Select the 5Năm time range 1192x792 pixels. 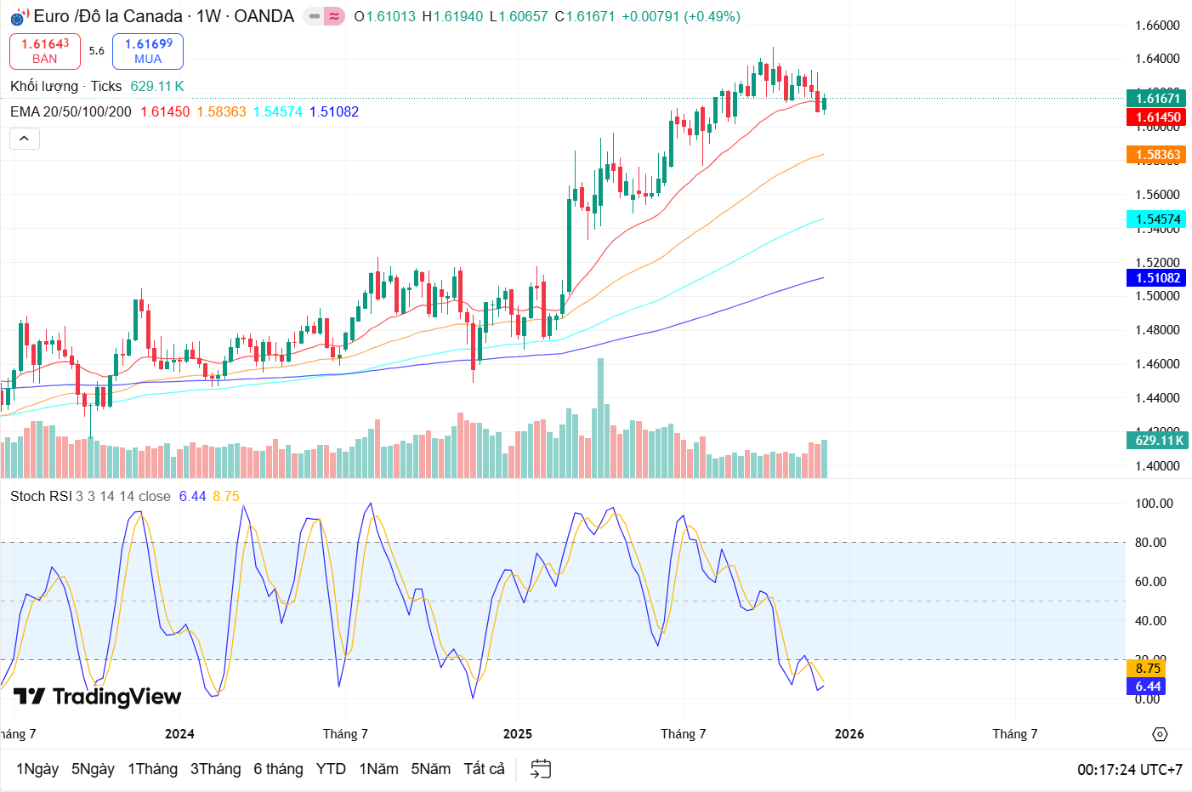[x=430, y=769]
